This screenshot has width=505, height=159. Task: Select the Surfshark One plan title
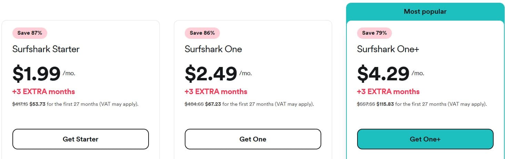click(x=213, y=49)
